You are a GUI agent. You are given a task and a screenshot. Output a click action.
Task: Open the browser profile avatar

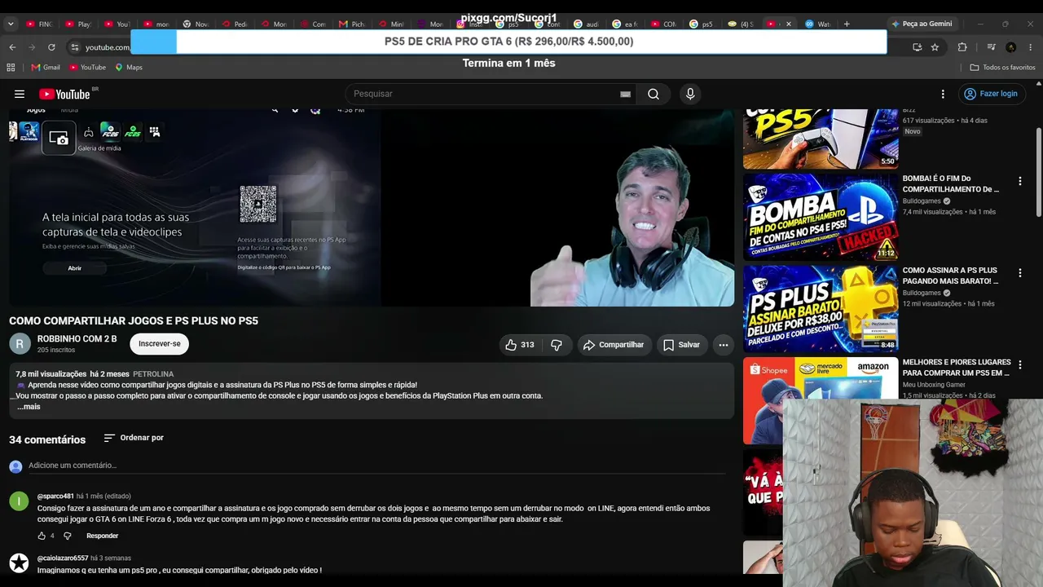pos(1011,47)
